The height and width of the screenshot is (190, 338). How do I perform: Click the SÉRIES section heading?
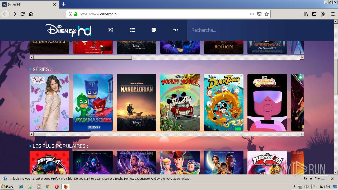42,69
